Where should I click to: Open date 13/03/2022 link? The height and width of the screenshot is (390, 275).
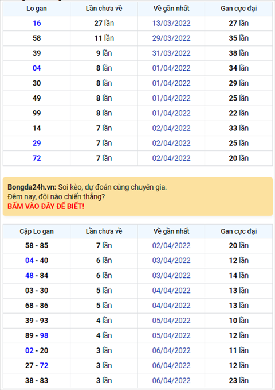tap(171, 23)
